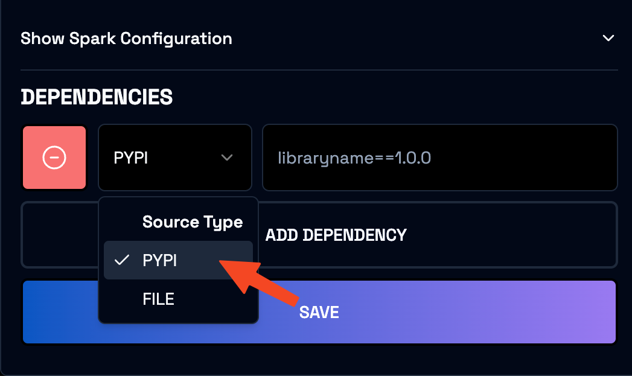Click the libraryname==1.0.0 input field
The image size is (632, 376).
[439, 157]
